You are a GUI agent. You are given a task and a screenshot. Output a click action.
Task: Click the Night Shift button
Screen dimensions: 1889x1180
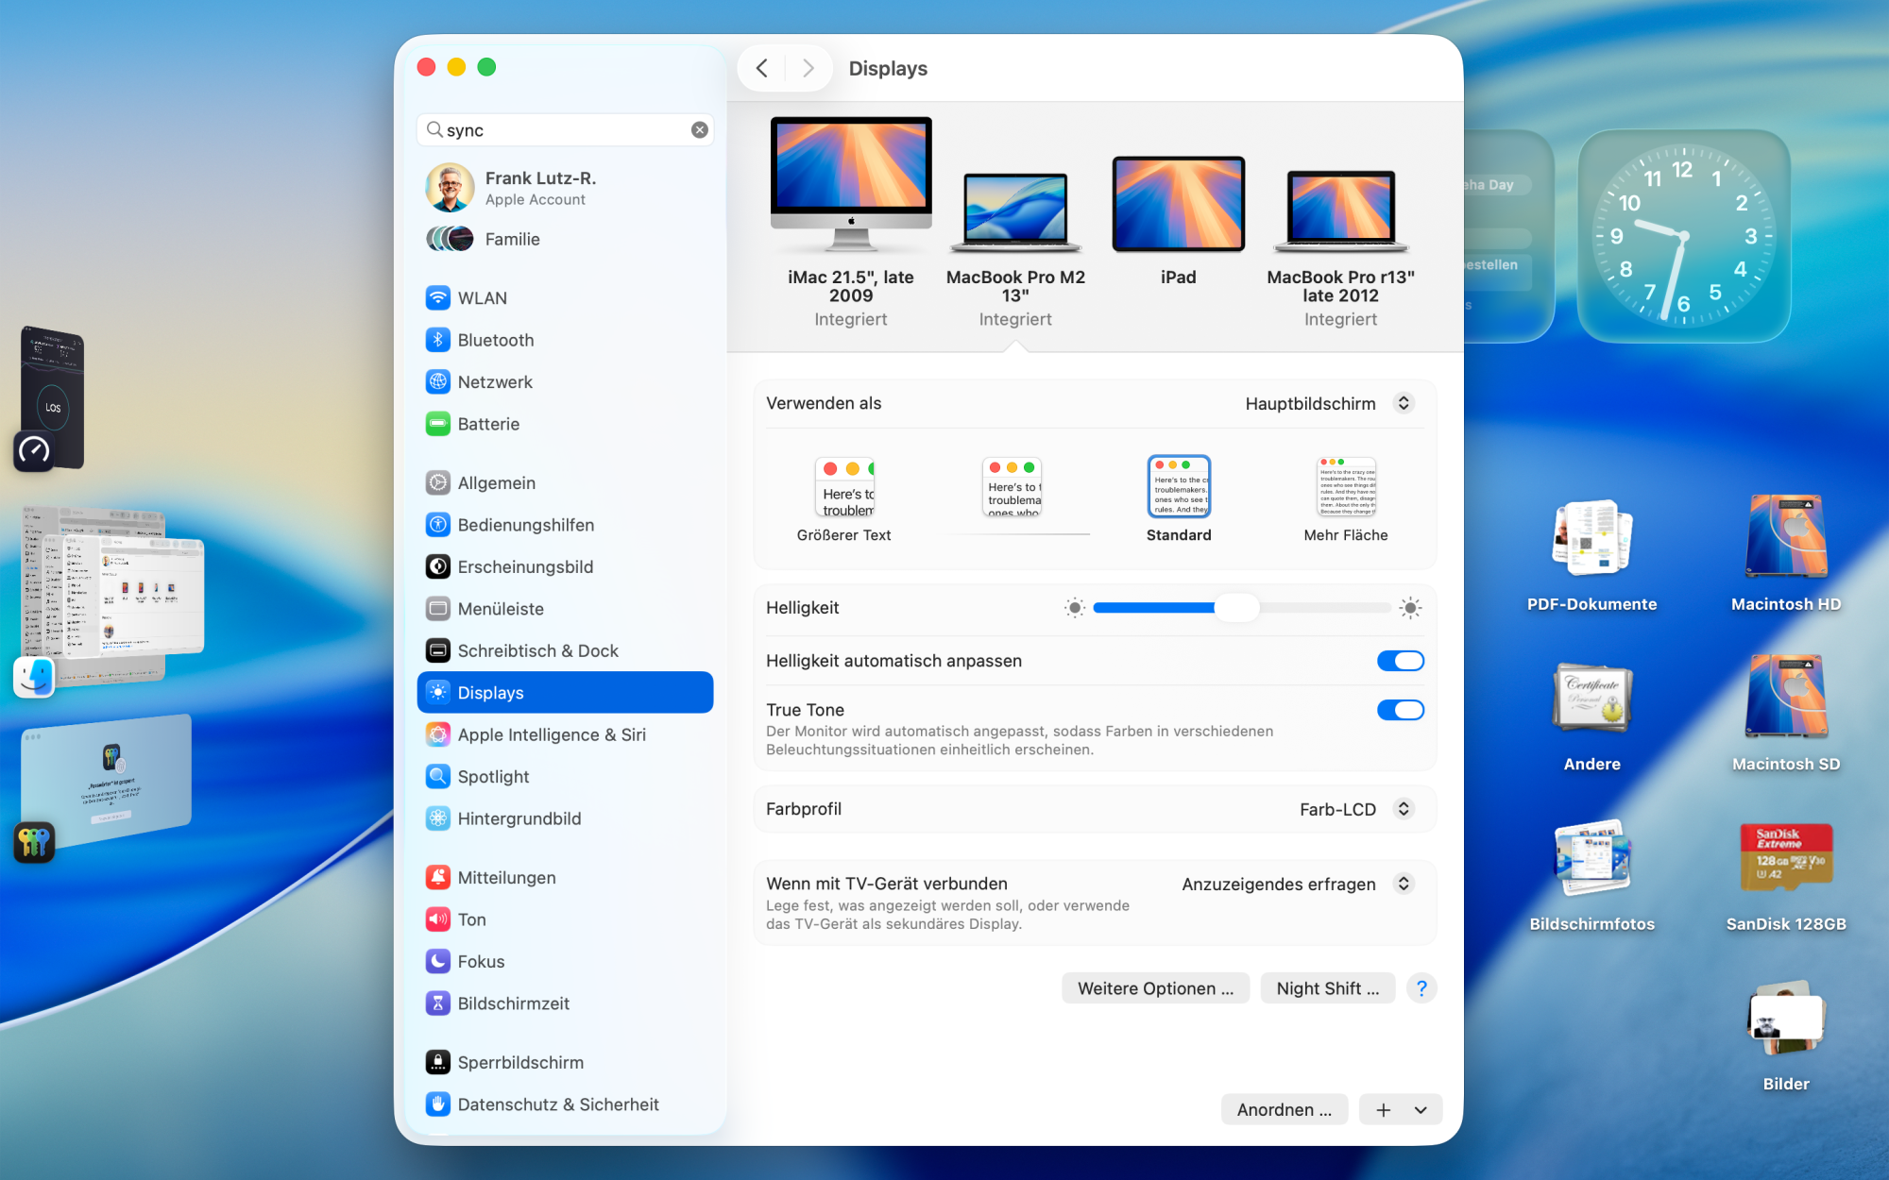(1327, 988)
